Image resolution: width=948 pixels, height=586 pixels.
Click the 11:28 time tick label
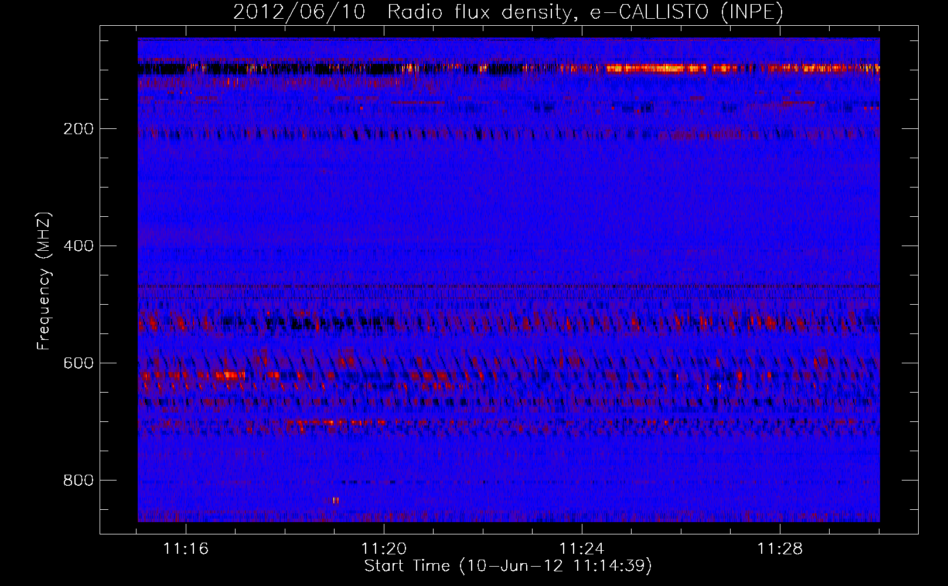pos(780,549)
